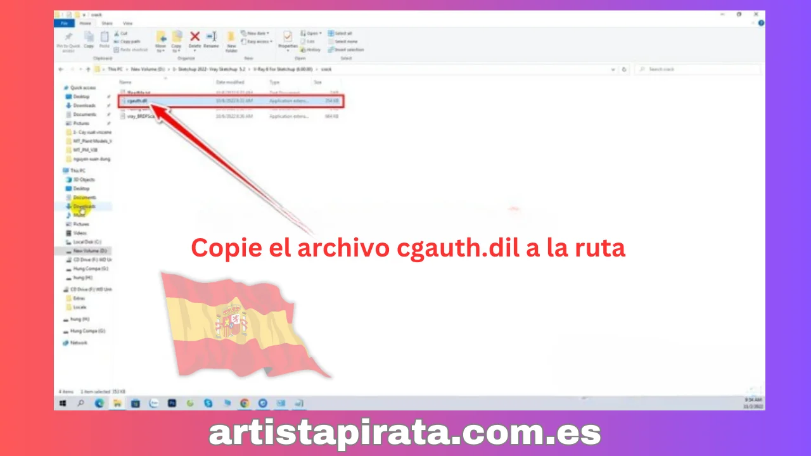
Task: Click Select all in ribbon
Action: tap(340, 33)
